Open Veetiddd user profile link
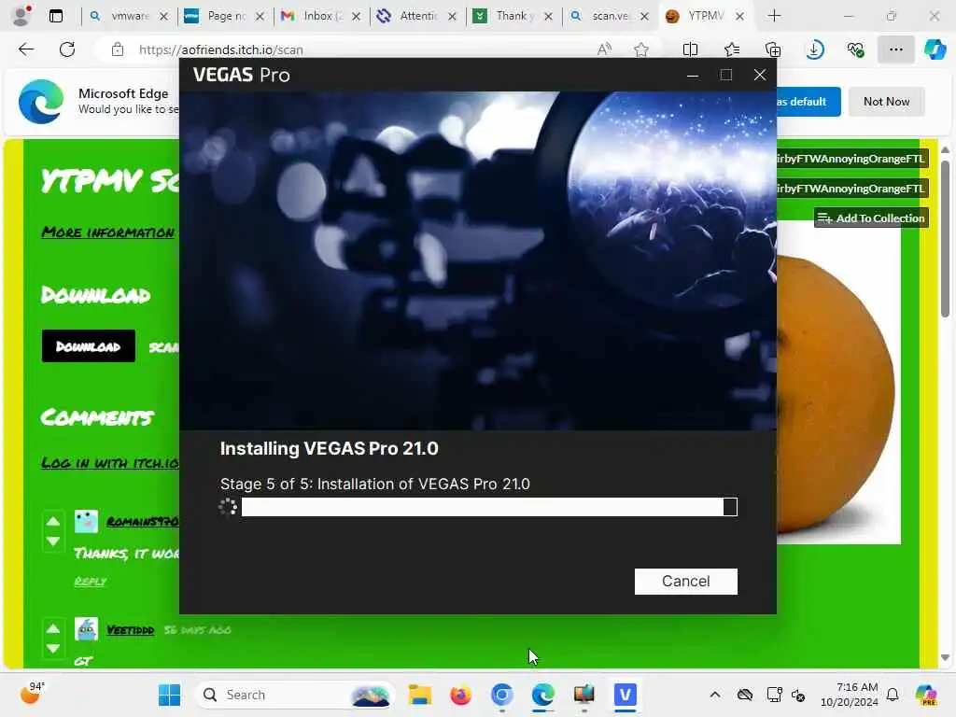The image size is (956, 717). coord(131,630)
